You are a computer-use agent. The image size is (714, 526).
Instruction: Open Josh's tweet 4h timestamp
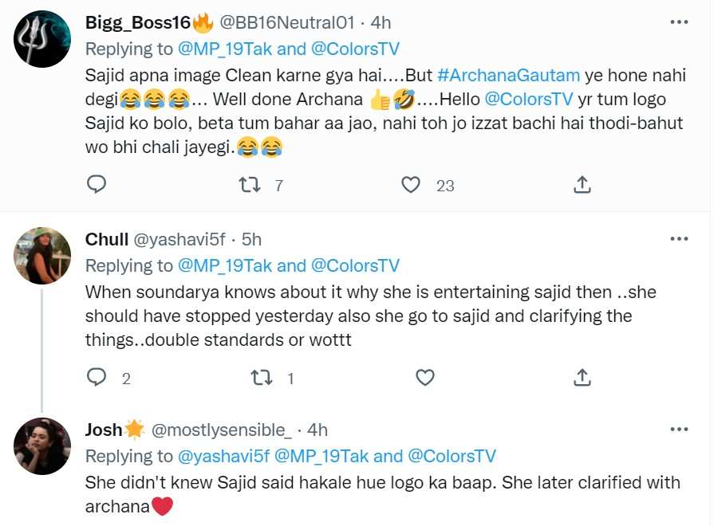tap(317, 430)
